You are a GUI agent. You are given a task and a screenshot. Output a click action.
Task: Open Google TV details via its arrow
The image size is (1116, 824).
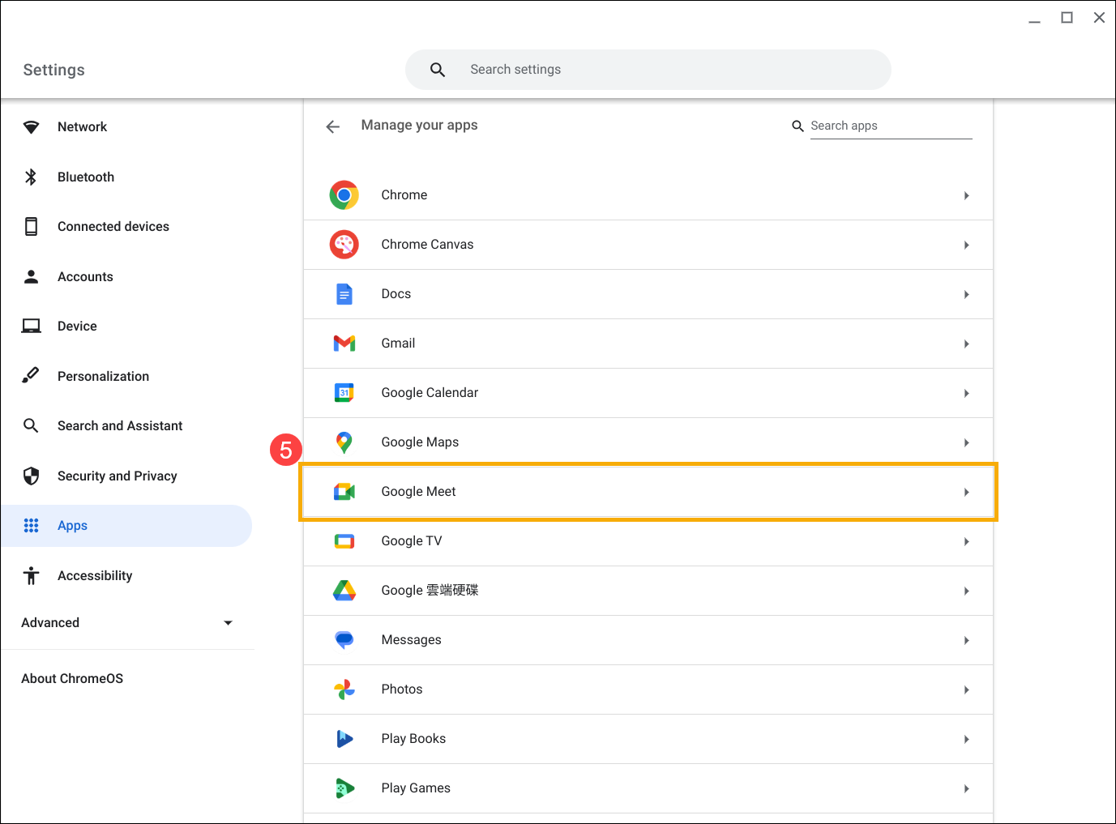tap(967, 542)
